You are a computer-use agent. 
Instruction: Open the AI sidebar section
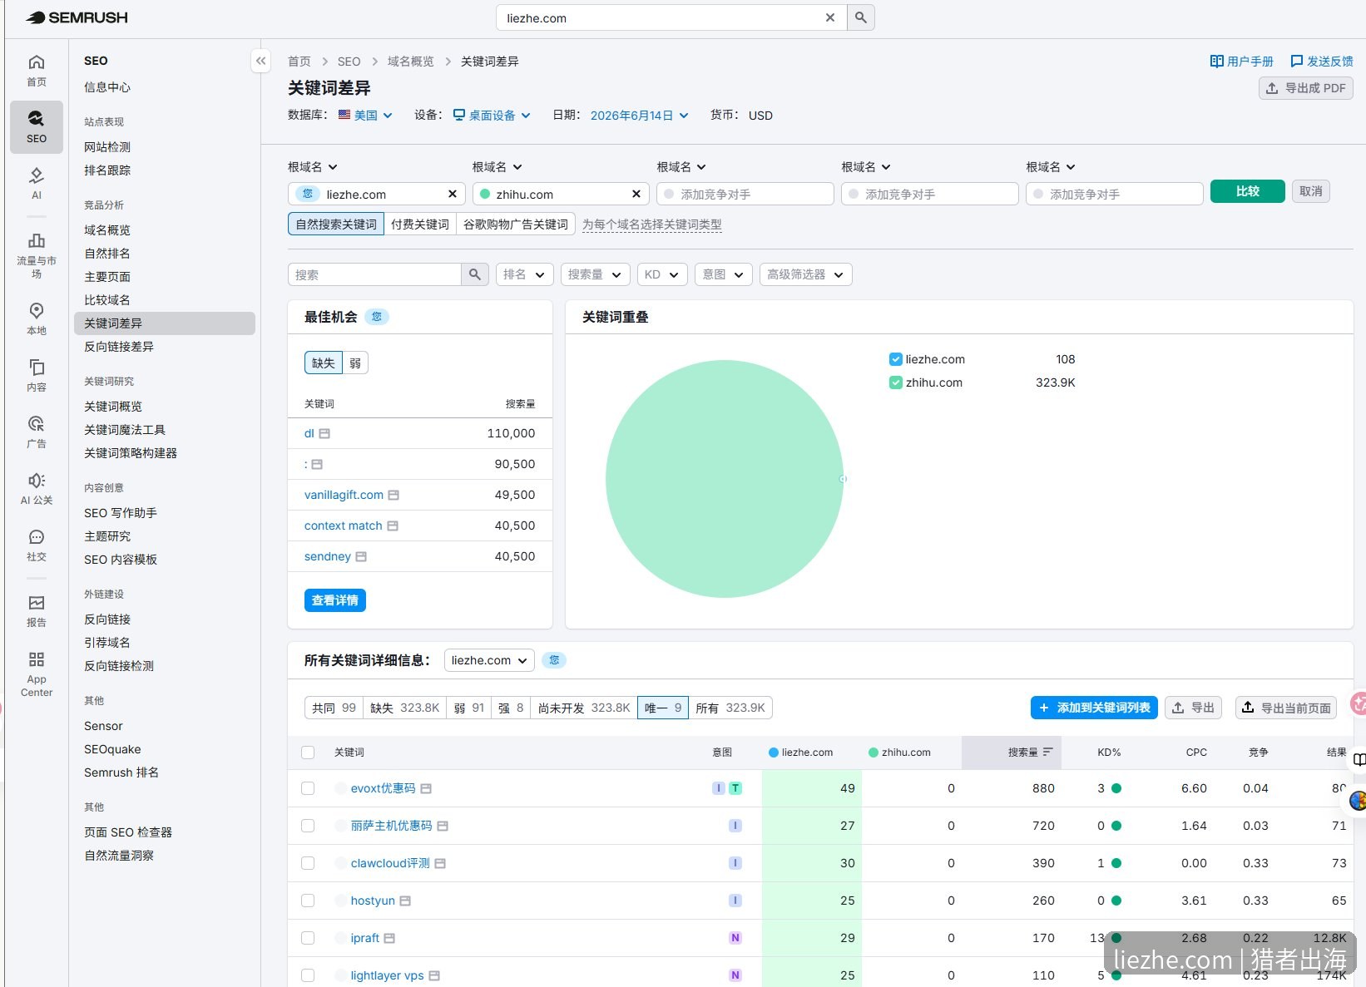[x=37, y=184]
